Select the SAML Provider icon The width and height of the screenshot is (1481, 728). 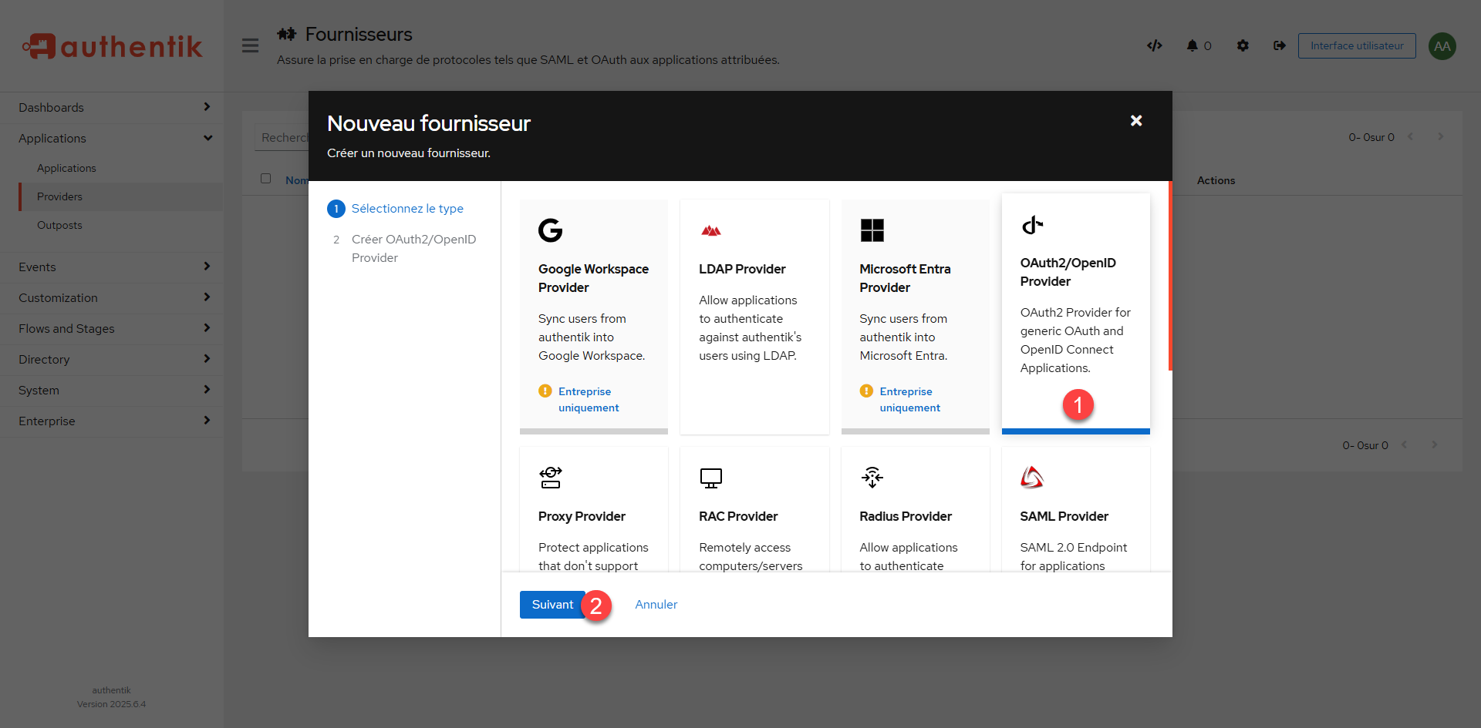(1032, 478)
